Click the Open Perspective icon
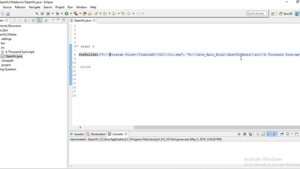300x169 pixels. tap(273, 14)
